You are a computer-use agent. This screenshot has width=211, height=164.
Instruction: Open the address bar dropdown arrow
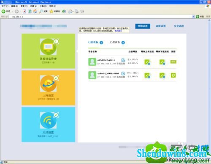point(193,16)
